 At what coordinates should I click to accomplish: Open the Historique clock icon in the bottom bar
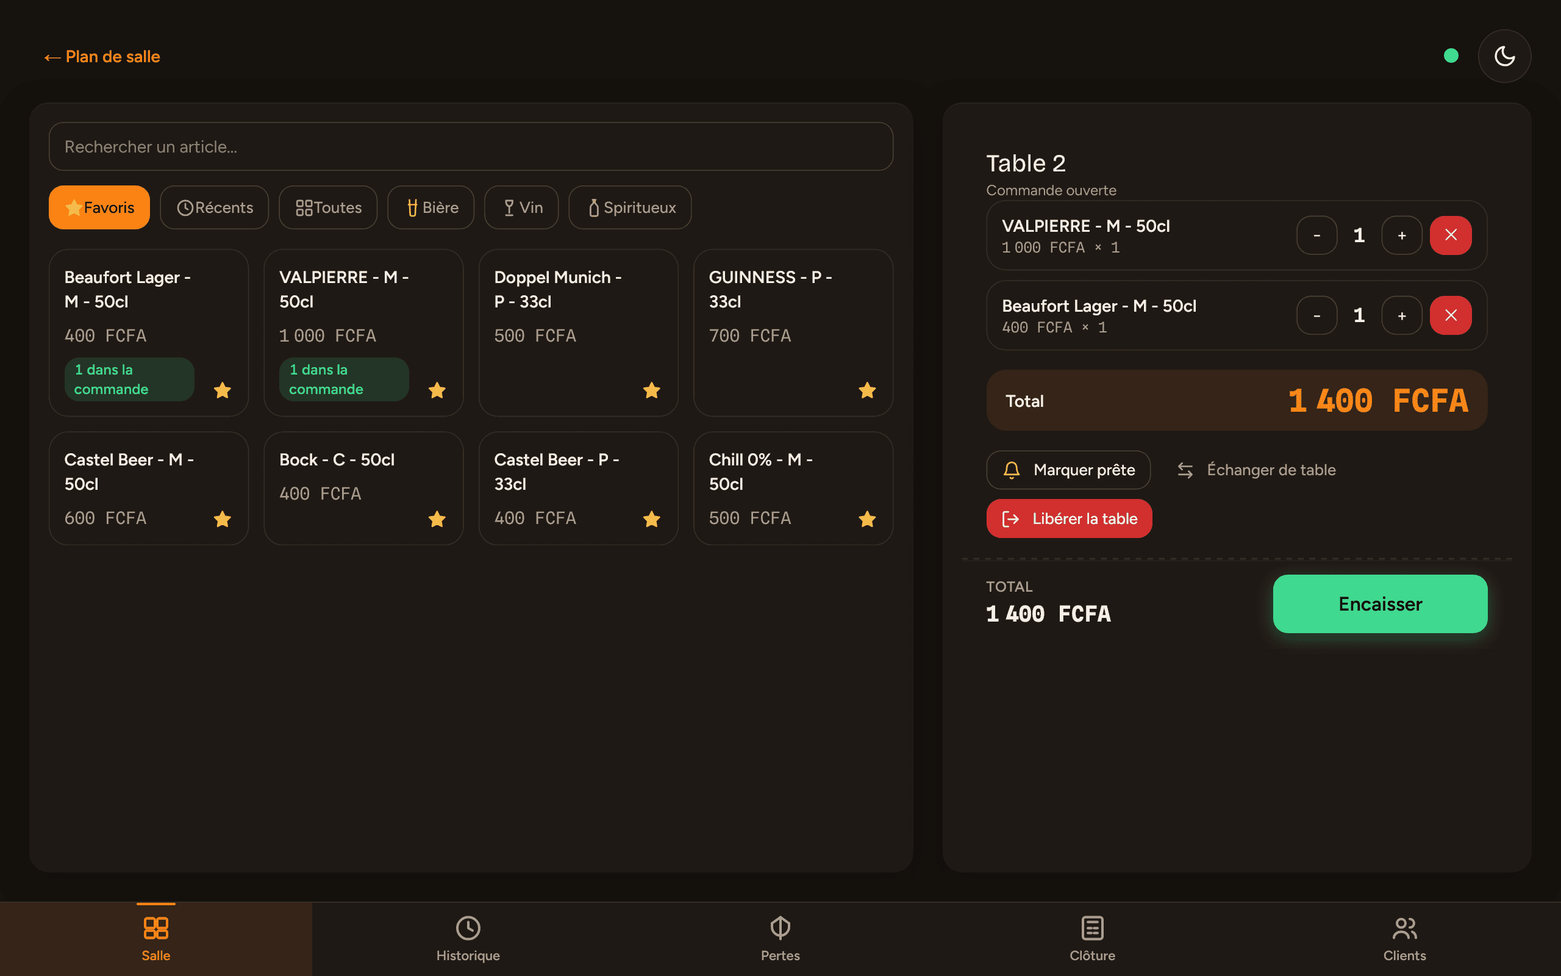click(468, 928)
